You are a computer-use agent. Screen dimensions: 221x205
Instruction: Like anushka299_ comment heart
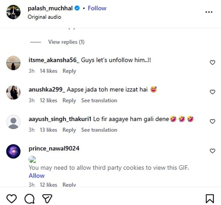point(212,92)
